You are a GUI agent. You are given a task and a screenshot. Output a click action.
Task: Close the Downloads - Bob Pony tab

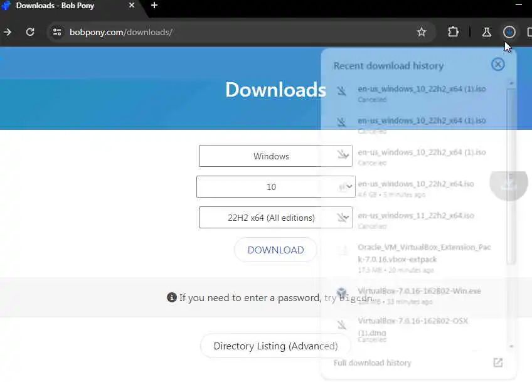click(132, 6)
